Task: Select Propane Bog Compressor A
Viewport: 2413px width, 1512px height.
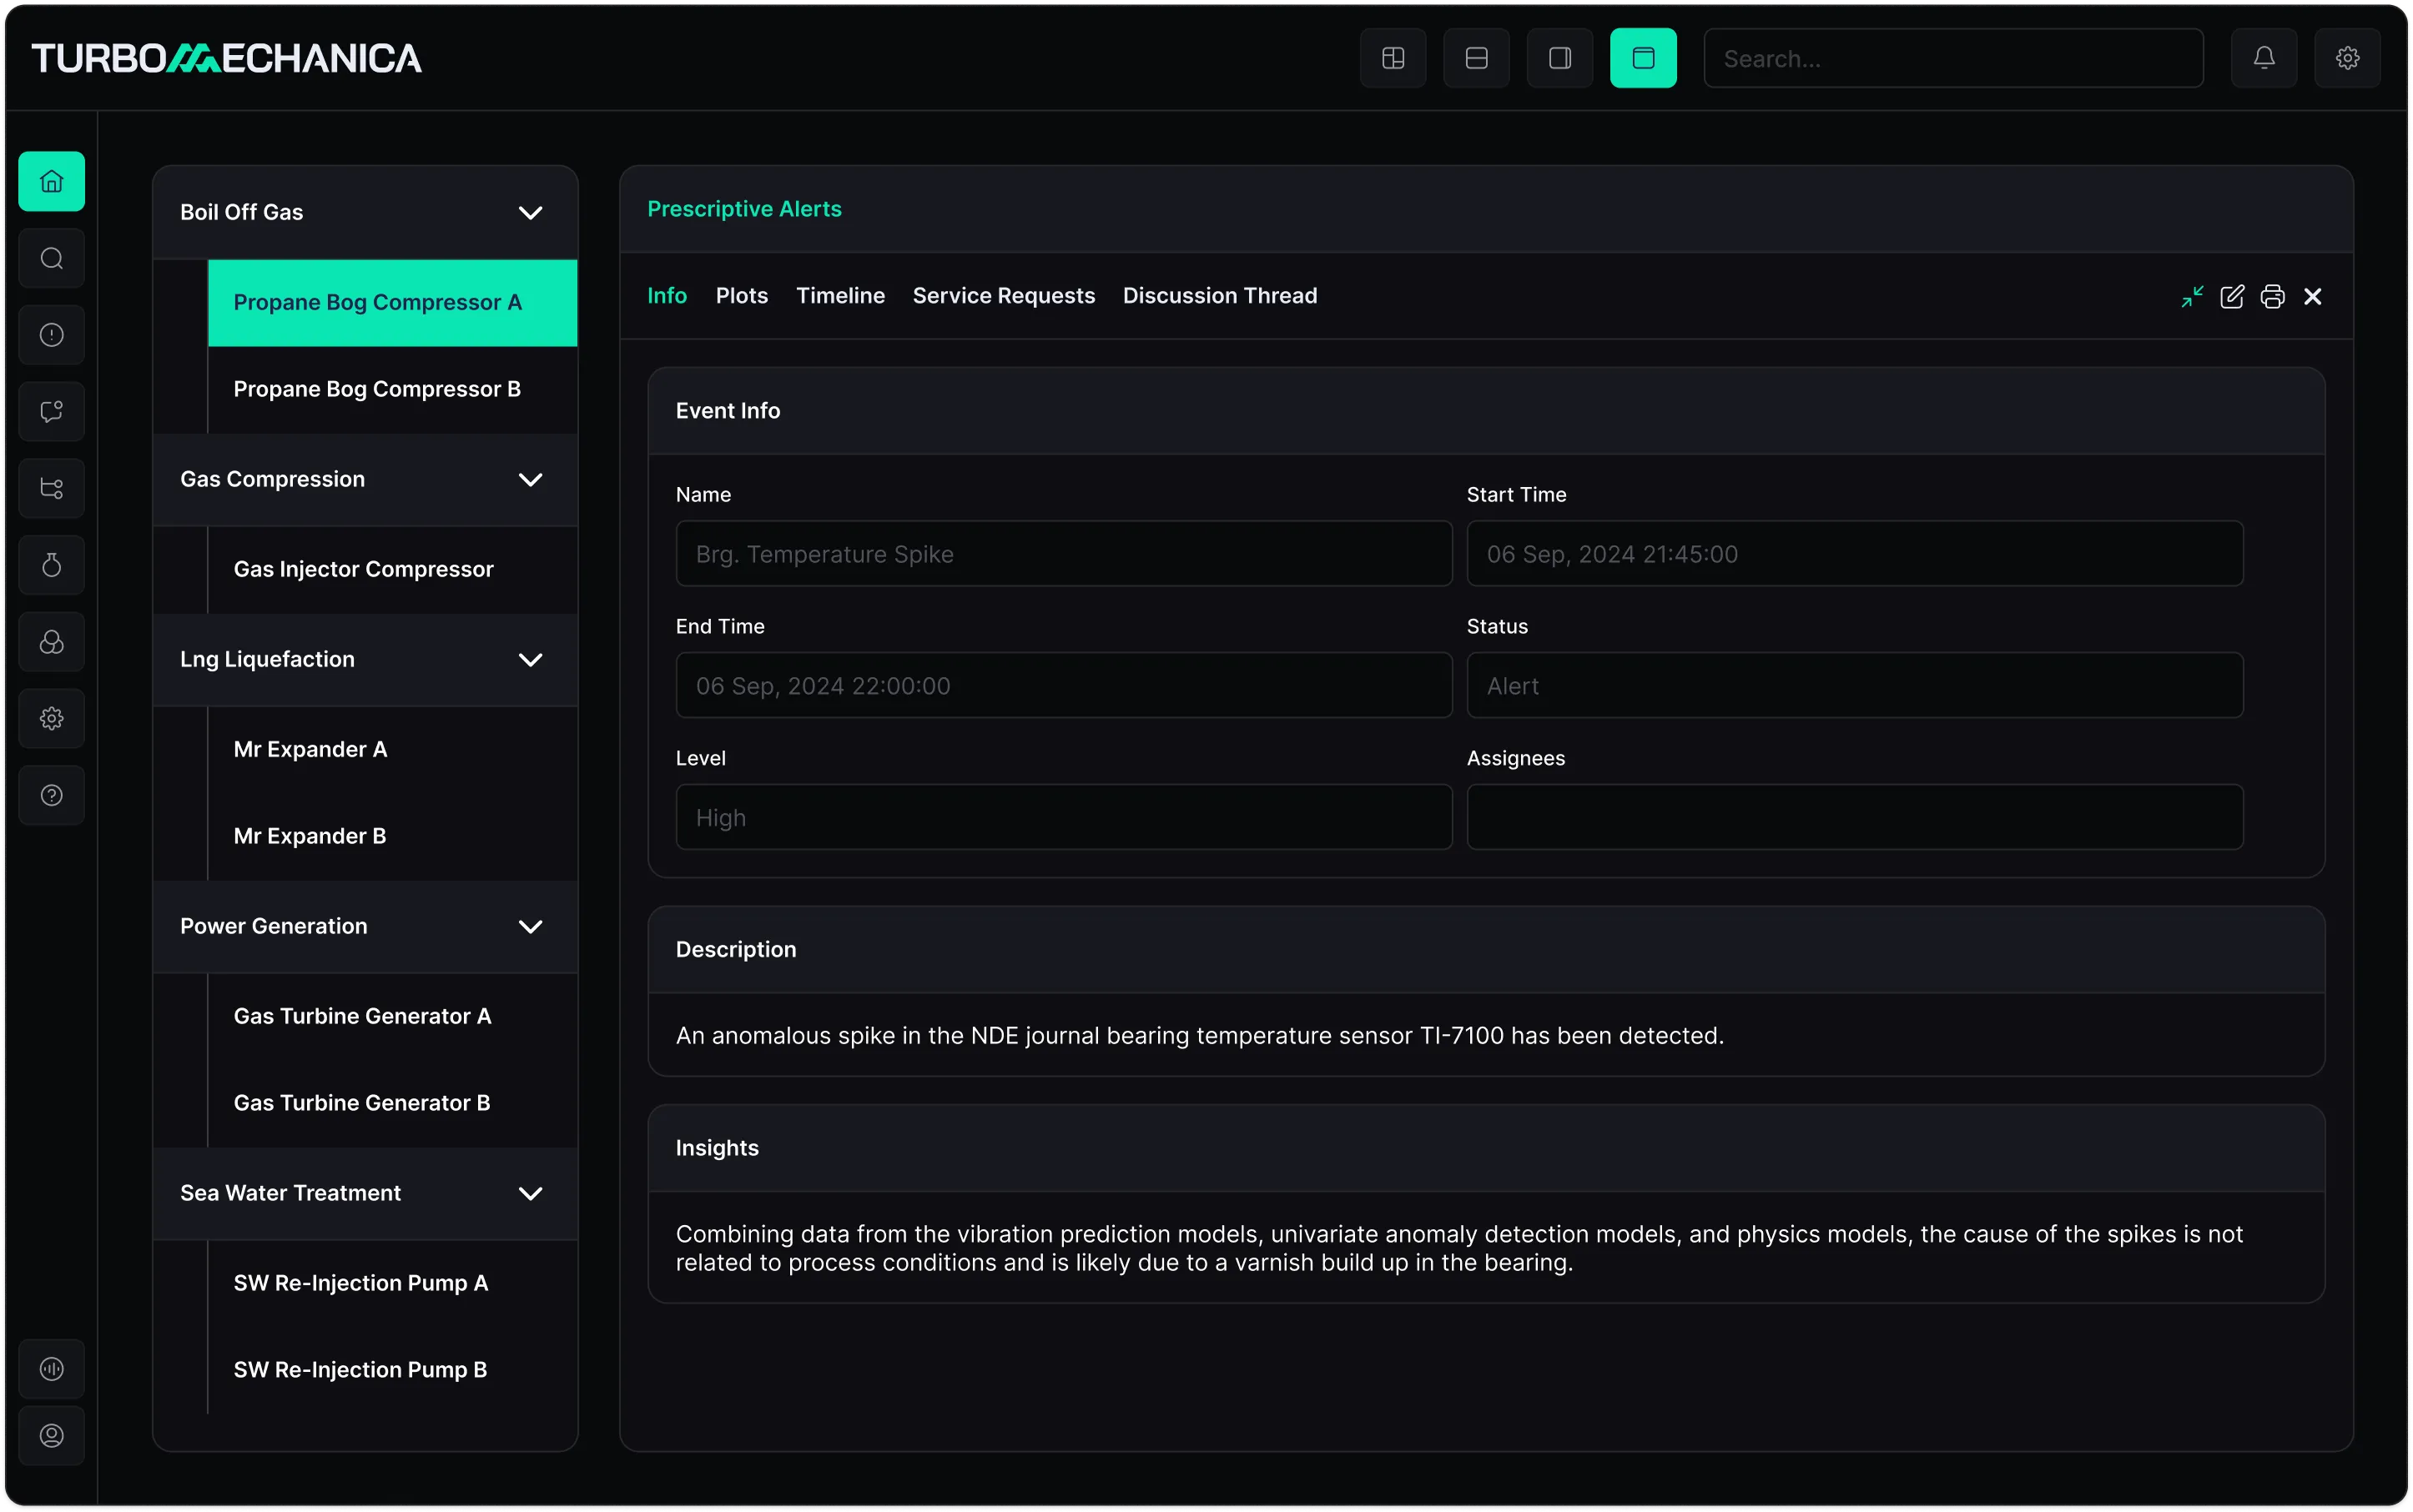Action: [392, 302]
